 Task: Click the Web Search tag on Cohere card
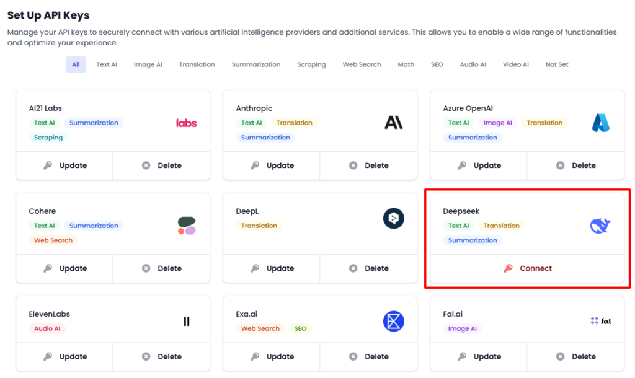point(53,240)
